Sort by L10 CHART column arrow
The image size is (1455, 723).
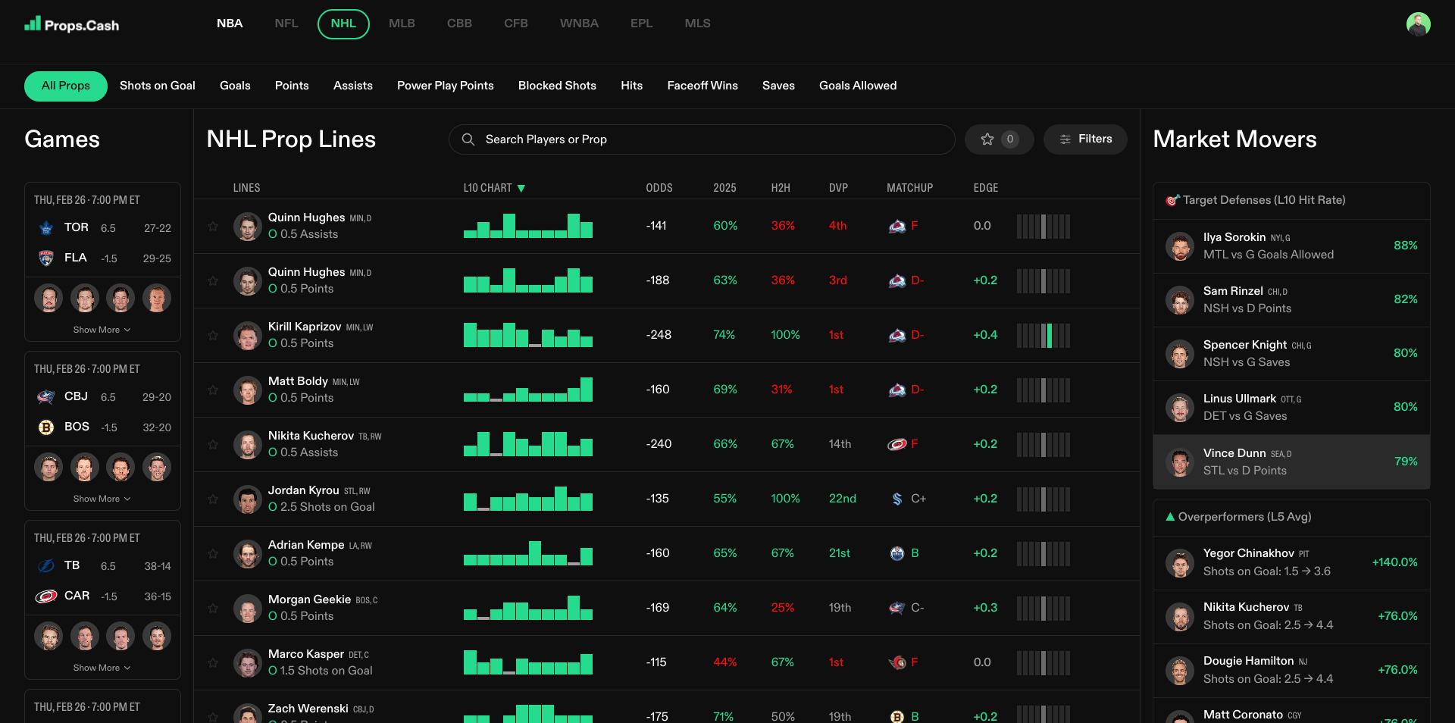(x=521, y=188)
